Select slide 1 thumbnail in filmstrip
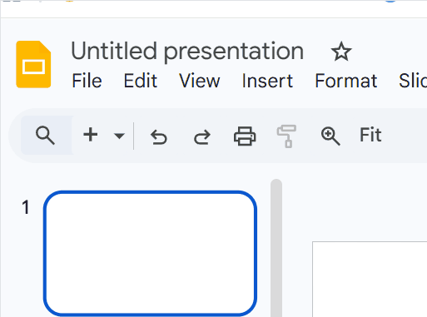Viewport: 427px width, 317px height. tap(150, 253)
